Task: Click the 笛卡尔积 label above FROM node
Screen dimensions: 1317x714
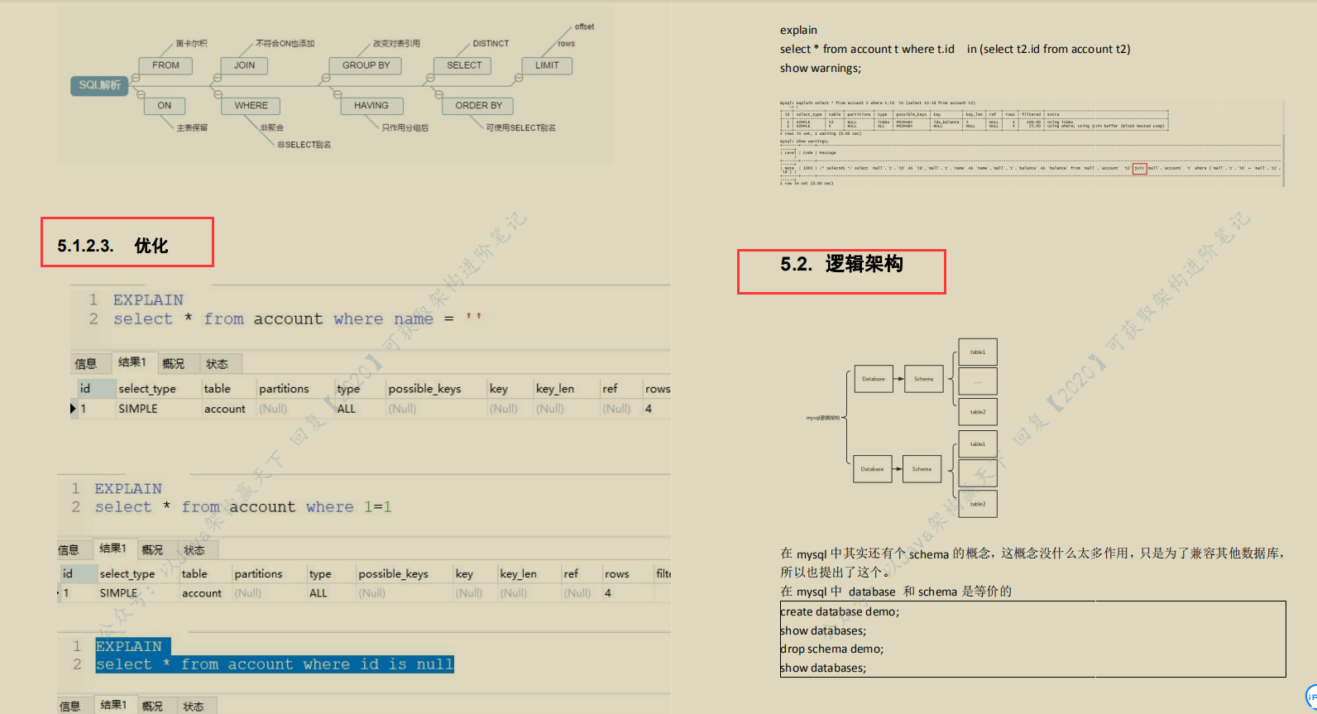Action: (192, 44)
